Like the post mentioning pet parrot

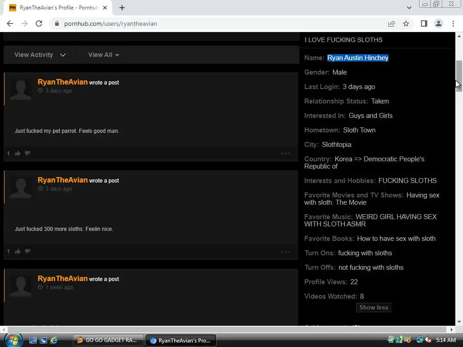(x=18, y=153)
